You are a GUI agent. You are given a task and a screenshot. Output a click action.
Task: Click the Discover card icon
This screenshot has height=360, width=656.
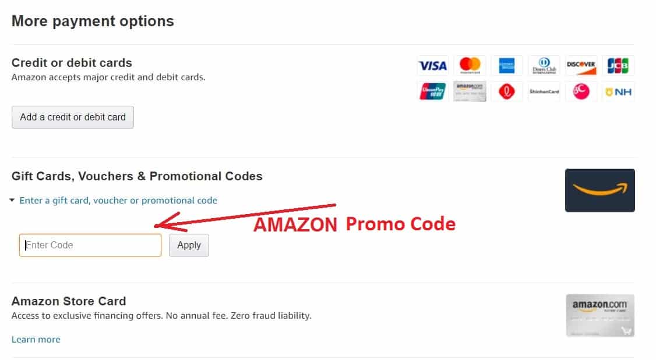click(x=581, y=65)
